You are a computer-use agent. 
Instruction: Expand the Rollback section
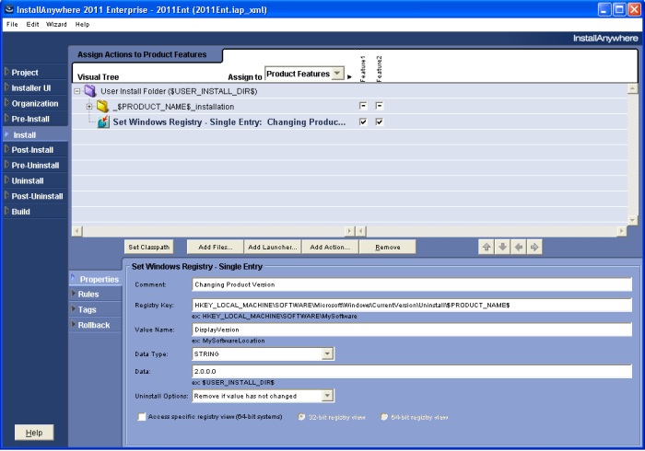[94, 325]
